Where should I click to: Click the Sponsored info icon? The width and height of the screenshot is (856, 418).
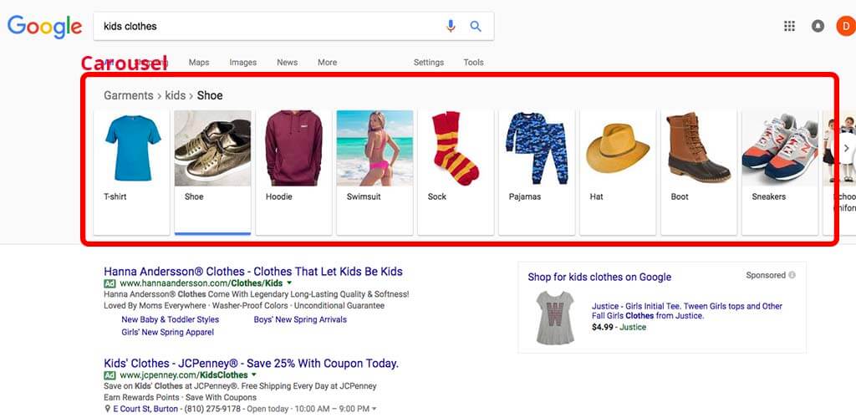coord(792,275)
